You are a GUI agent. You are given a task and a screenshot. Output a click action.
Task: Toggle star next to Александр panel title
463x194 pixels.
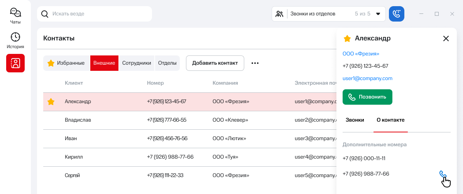347,38
